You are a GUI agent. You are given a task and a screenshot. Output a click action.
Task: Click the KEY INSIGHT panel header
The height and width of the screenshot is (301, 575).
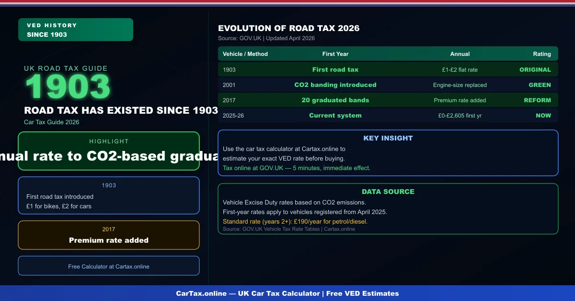(x=388, y=138)
